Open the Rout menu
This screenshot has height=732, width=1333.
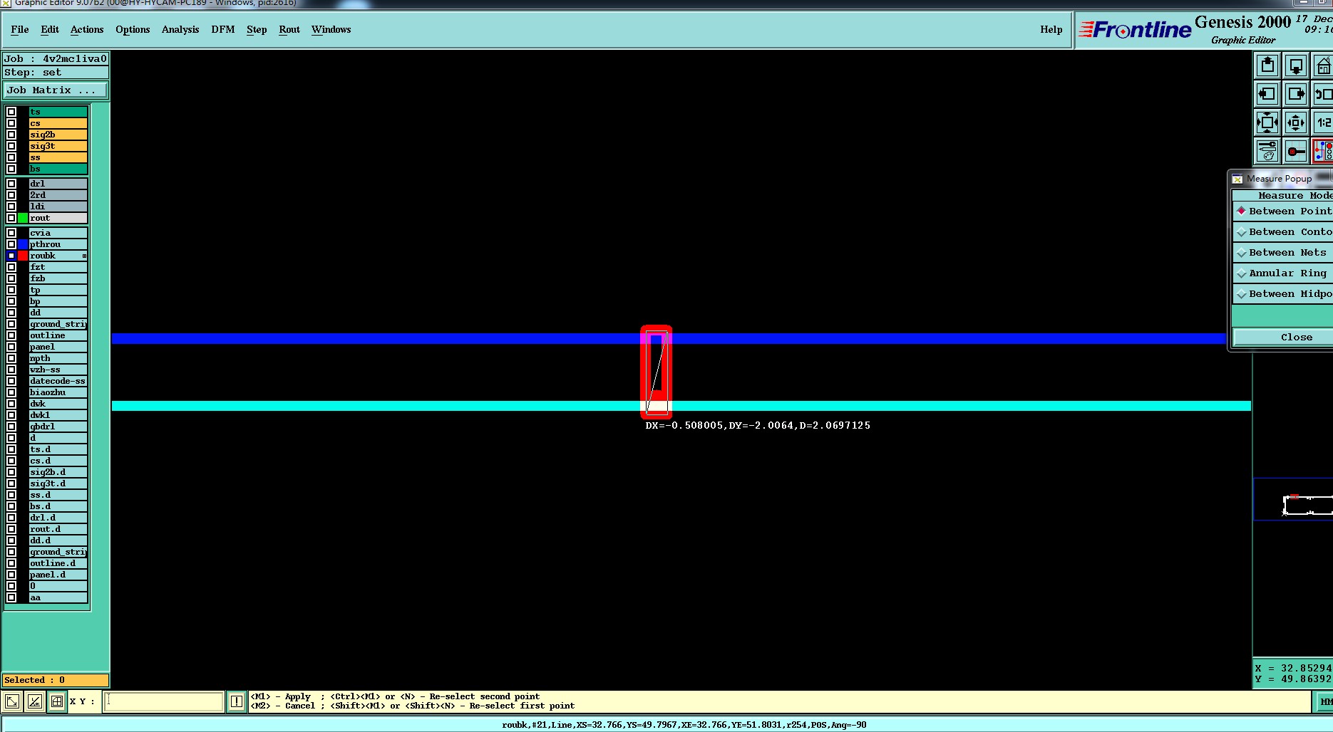[x=289, y=29]
